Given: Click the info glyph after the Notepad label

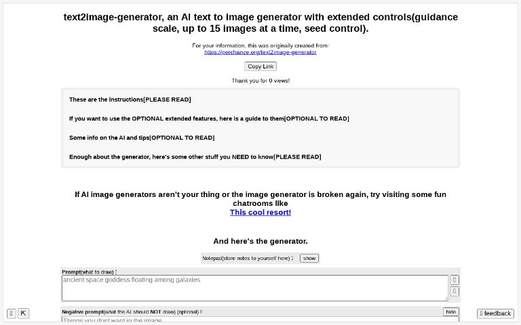Looking at the screenshot, I should (292, 258).
